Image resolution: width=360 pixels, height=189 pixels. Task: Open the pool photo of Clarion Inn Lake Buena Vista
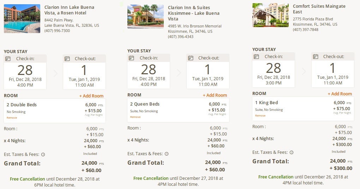(x=22, y=19)
